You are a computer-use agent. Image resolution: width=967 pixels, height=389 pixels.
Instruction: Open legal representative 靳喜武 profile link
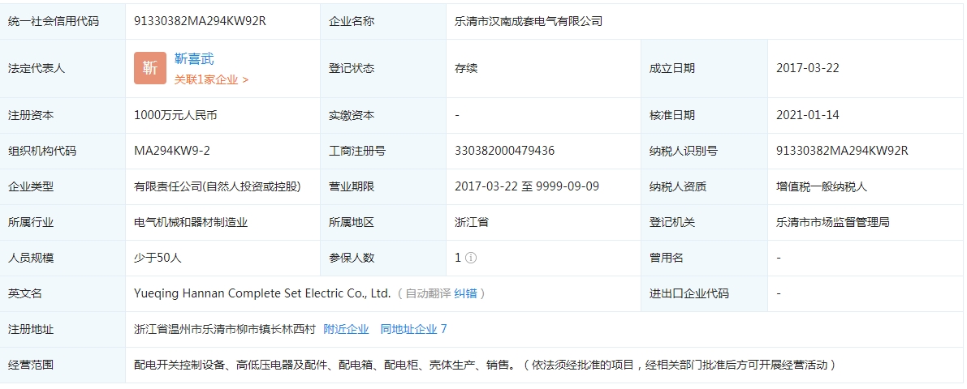tap(194, 58)
